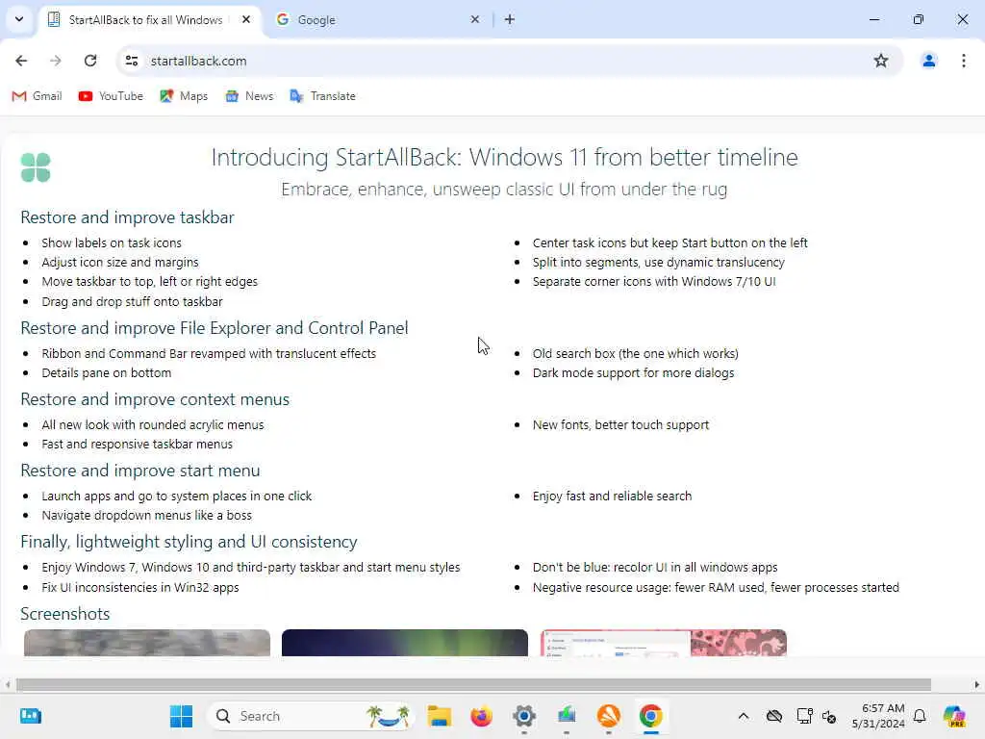Open File Explorer from the taskbar

pyautogui.click(x=439, y=716)
